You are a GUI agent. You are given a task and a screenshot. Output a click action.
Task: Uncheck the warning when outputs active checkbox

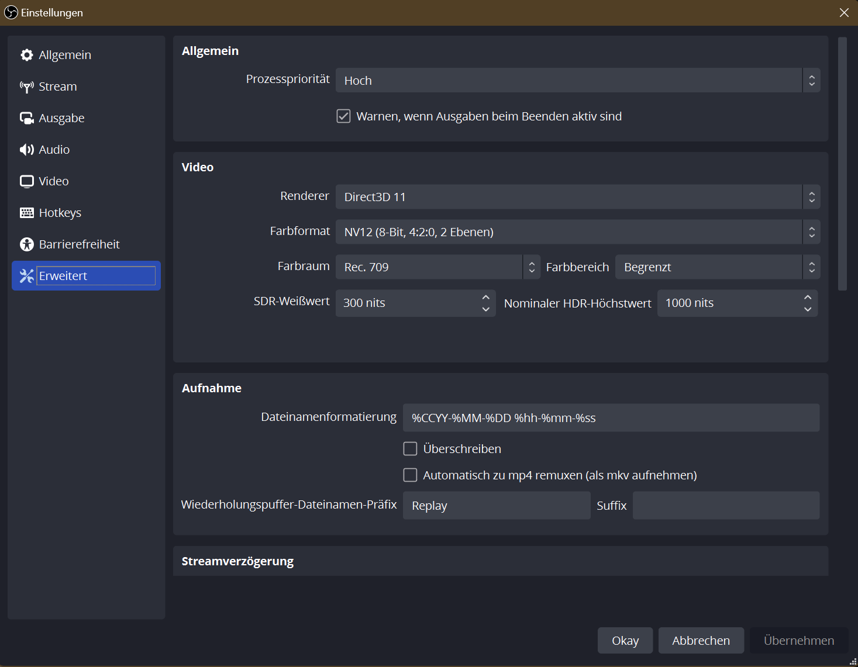click(x=343, y=116)
